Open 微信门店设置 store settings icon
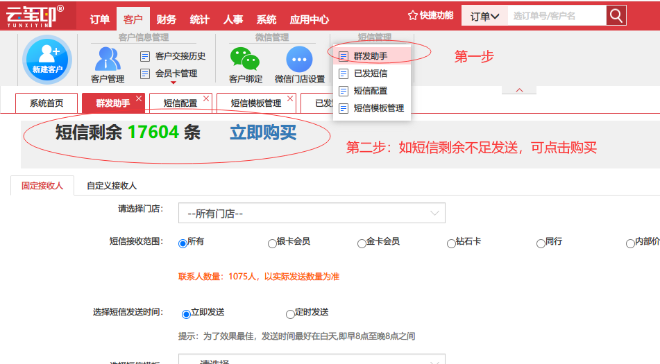The height and width of the screenshot is (364, 660). (x=299, y=59)
